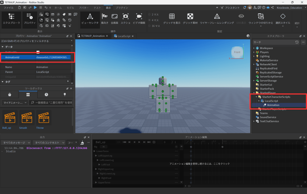Click the Front face of the view cube

pos(237,52)
